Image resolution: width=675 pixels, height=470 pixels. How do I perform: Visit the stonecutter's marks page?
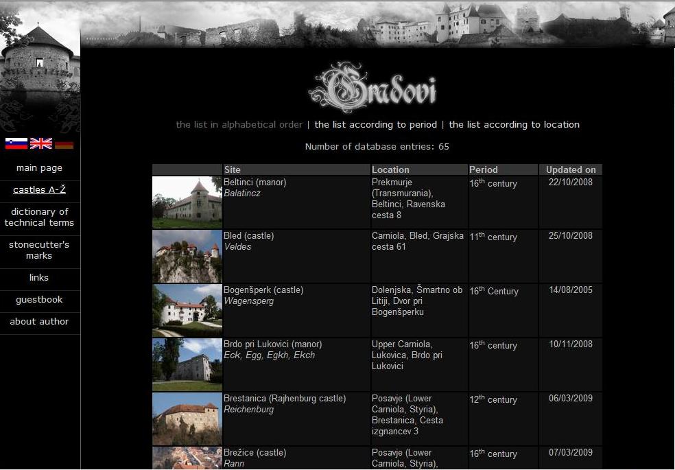click(39, 250)
